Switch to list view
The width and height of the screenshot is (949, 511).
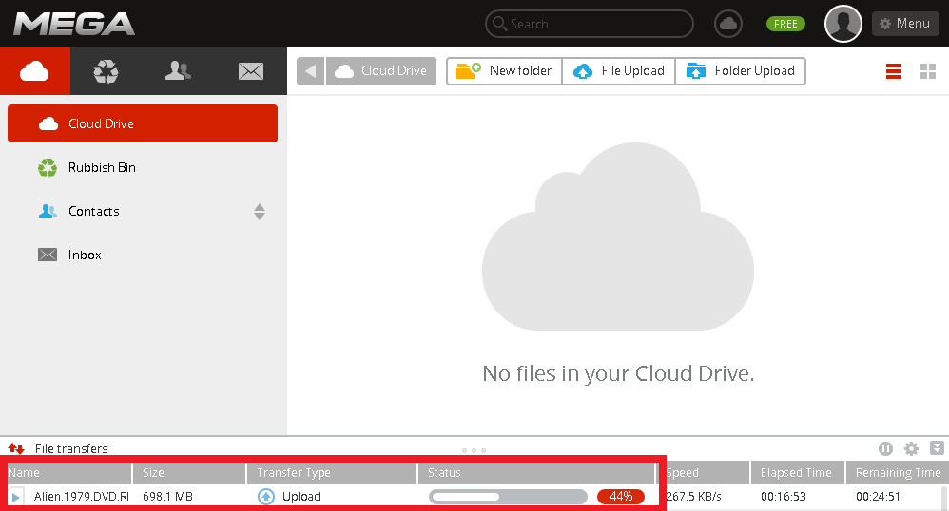coord(893,71)
